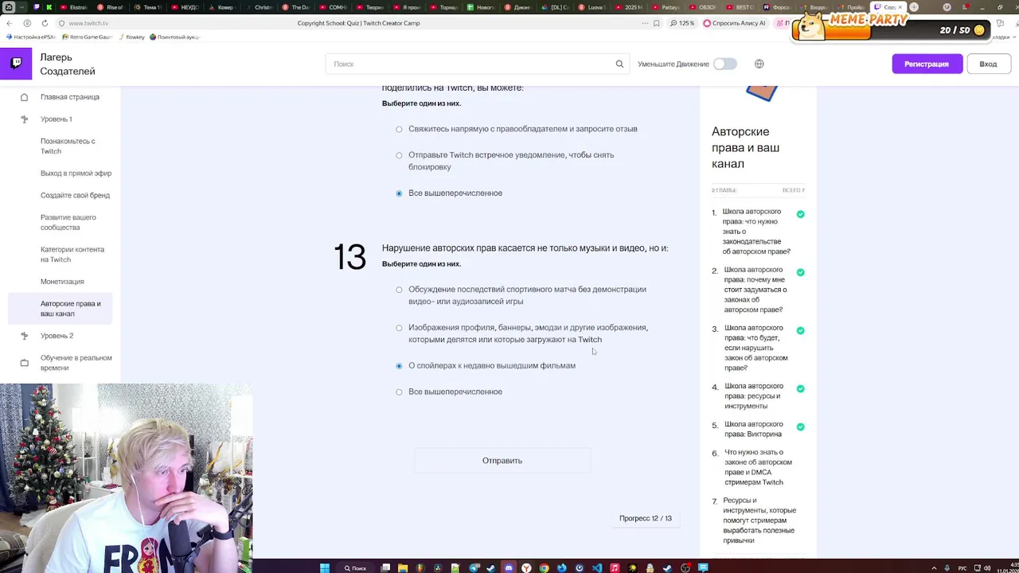Select 'Обсуждение последствий спортивного матча' option
Viewport: 1019px width, 573px height.
399,290
